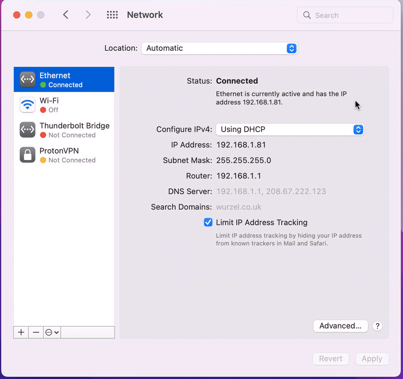Open the help question mark button
The height and width of the screenshot is (379, 403).
pos(377,326)
